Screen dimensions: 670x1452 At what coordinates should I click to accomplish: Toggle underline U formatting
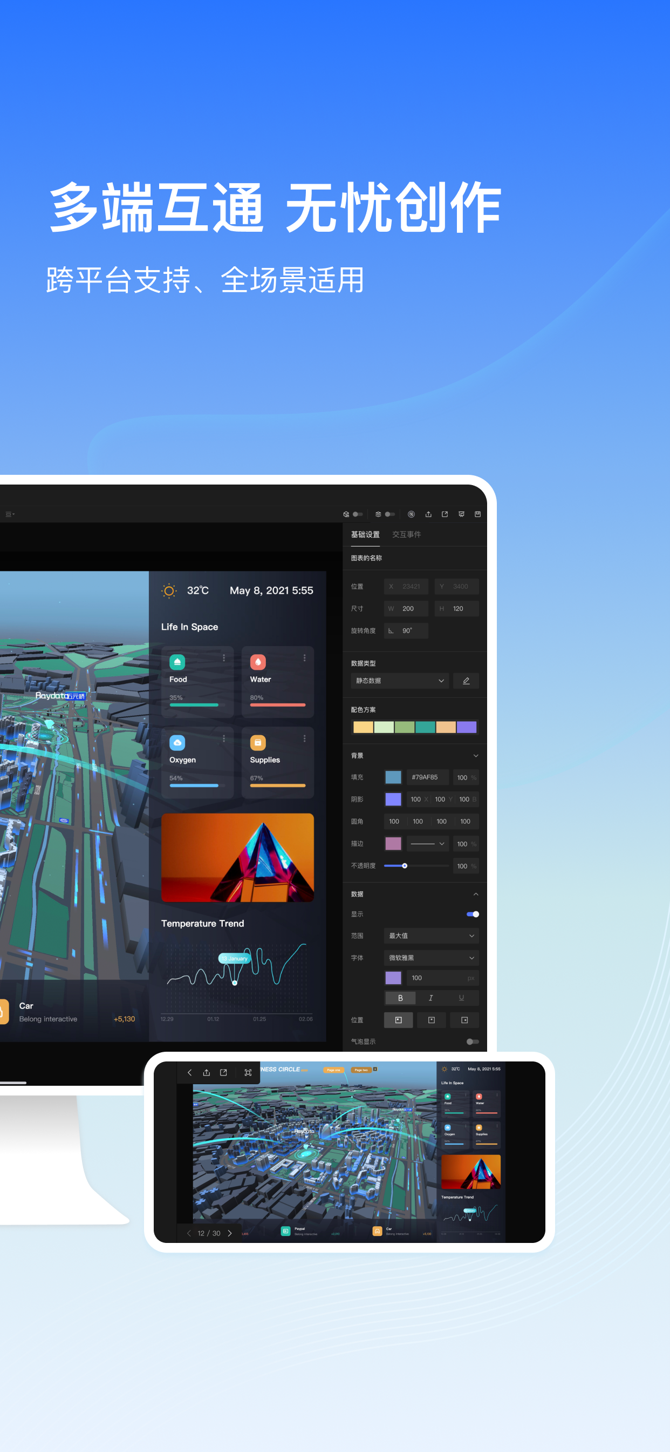point(462,998)
